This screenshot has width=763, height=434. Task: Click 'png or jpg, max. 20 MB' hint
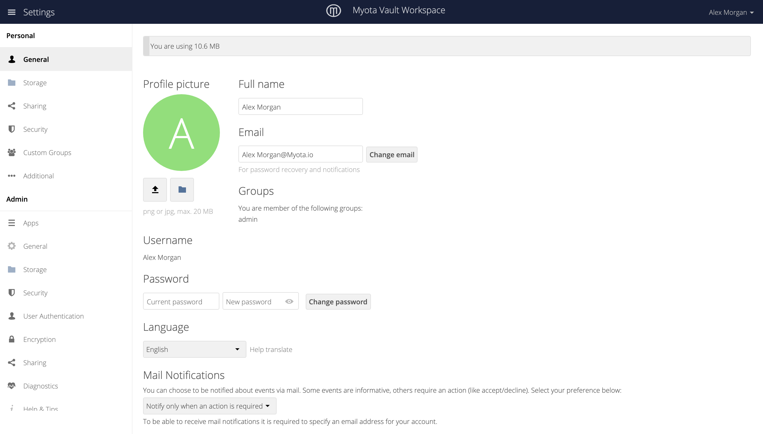(178, 211)
